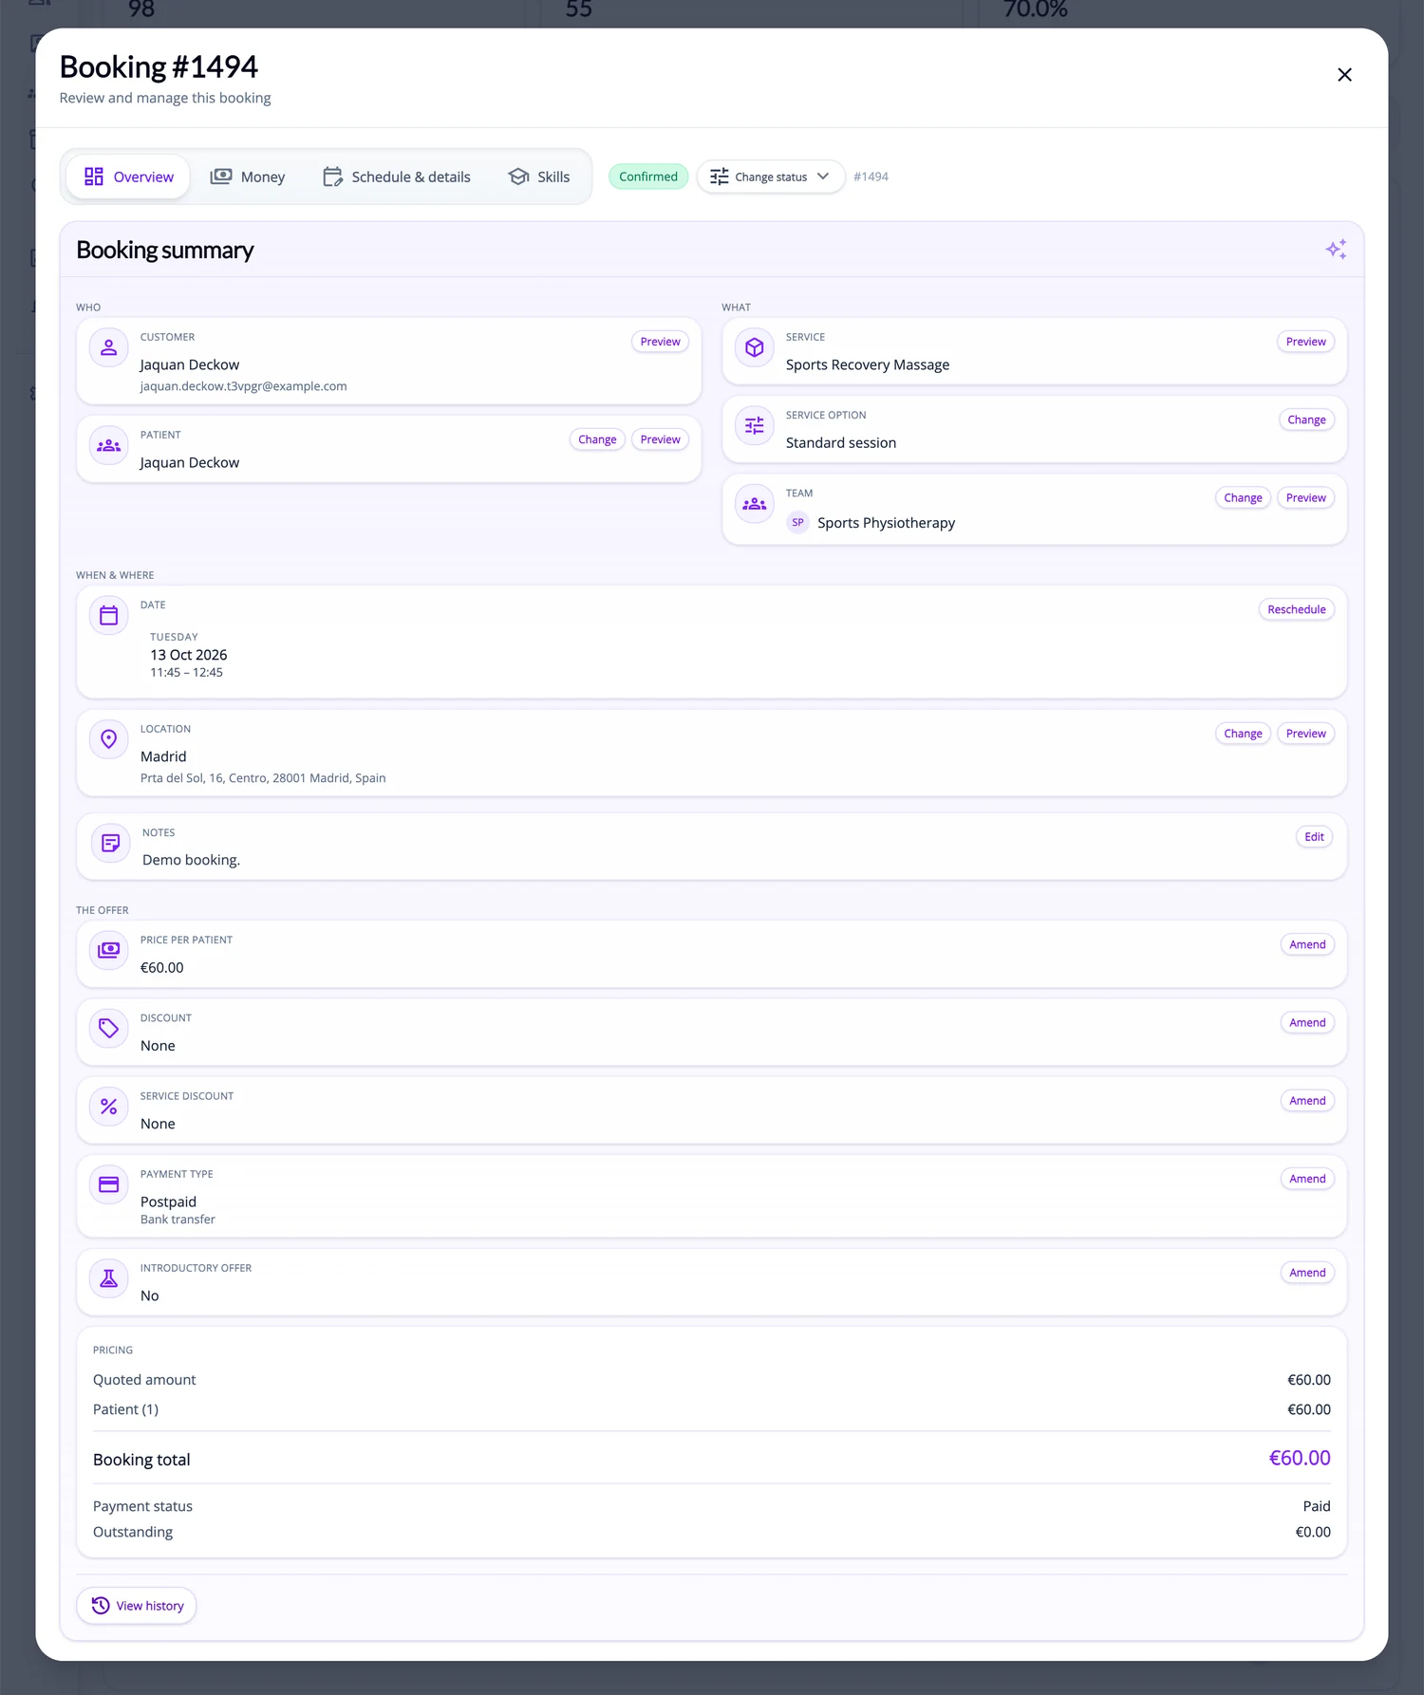
Task: Change the Madrid location
Action: pyautogui.click(x=1243, y=734)
